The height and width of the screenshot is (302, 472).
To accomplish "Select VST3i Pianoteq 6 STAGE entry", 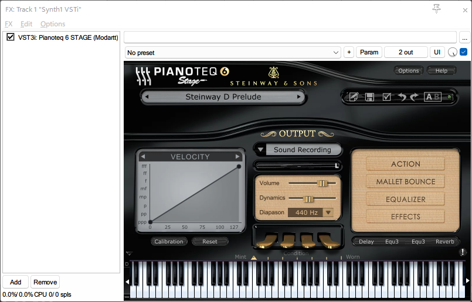I will pos(68,37).
